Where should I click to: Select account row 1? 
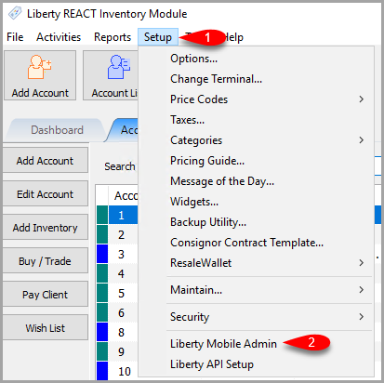123,215
